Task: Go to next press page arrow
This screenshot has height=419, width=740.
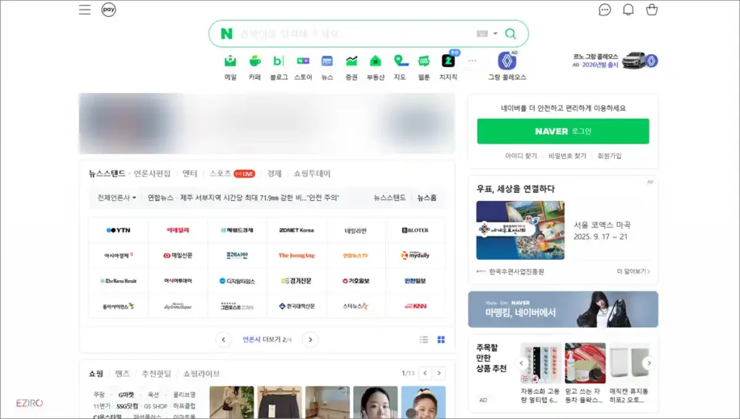Action: pos(310,340)
